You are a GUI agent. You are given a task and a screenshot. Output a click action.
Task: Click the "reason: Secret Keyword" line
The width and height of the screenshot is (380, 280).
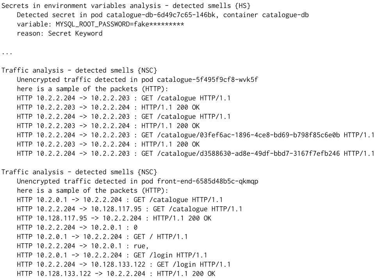59,34
